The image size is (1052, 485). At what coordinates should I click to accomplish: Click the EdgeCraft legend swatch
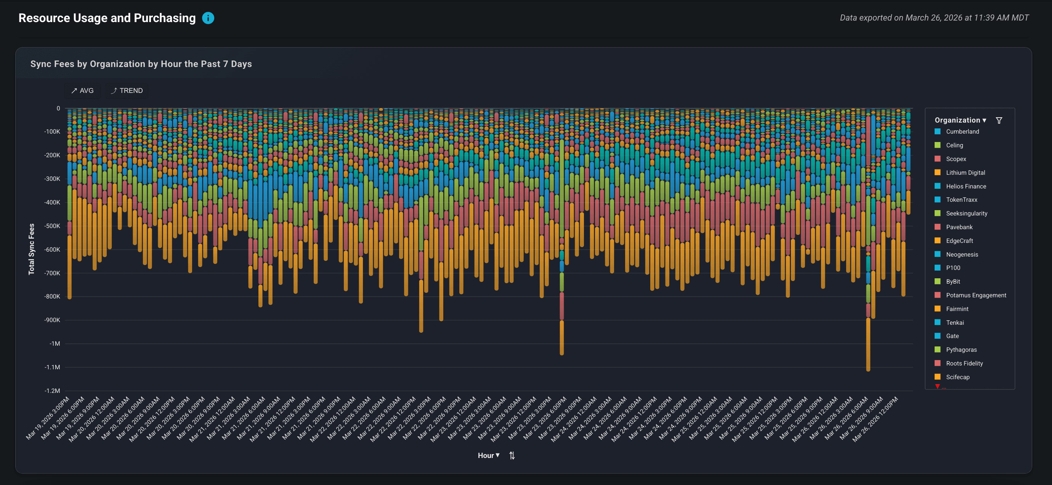[939, 241]
